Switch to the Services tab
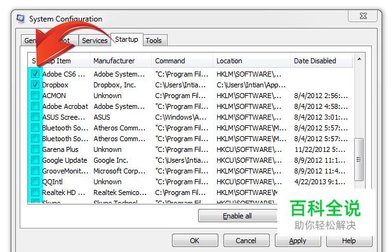The height and width of the screenshot is (252, 391). pyautogui.click(x=95, y=41)
